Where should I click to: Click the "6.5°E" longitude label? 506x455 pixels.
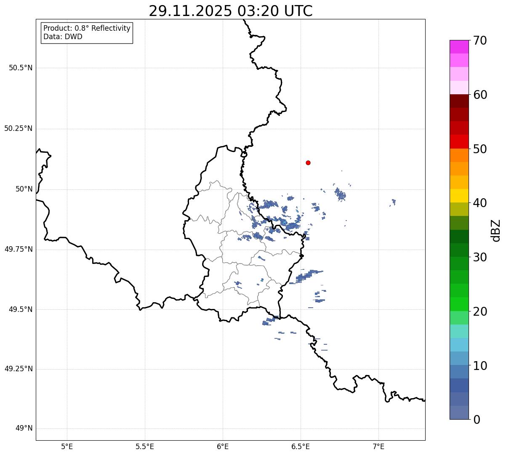pos(301,446)
